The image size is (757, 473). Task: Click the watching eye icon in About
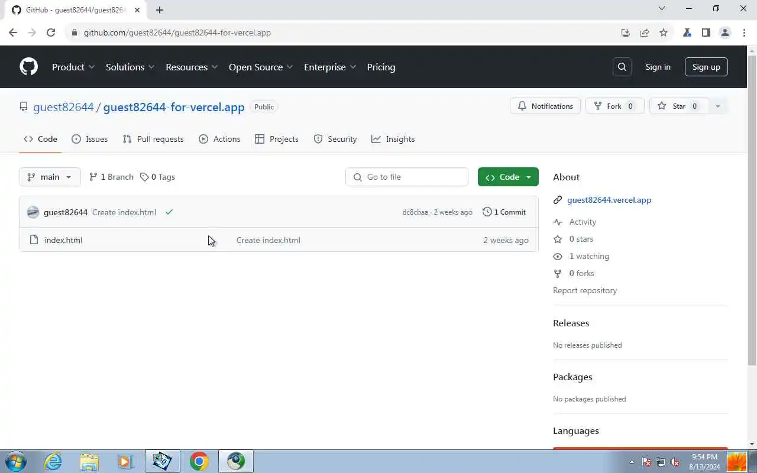(557, 256)
